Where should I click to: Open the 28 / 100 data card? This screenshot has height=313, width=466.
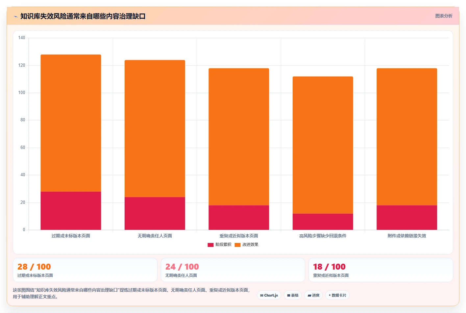pyautogui.click(x=85, y=270)
